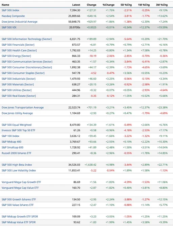Select Materials sector %Change +3.26%

(x=110, y=85)
